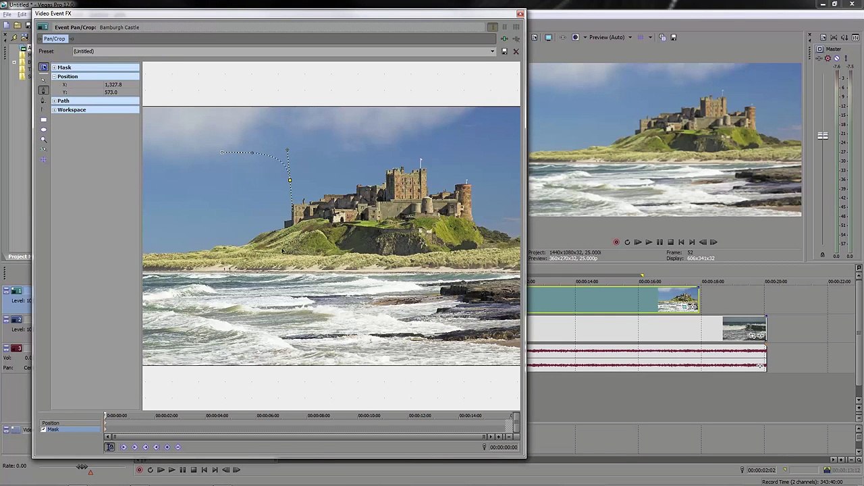864x486 pixels.
Task: Stop playback in preview transport
Action: pyautogui.click(x=670, y=242)
